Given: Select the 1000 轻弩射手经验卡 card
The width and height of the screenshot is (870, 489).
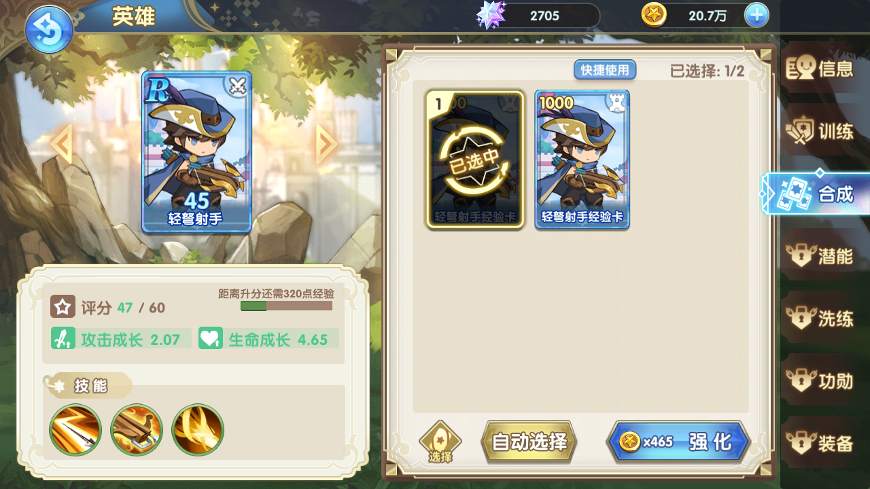Looking at the screenshot, I should click(x=582, y=160).
